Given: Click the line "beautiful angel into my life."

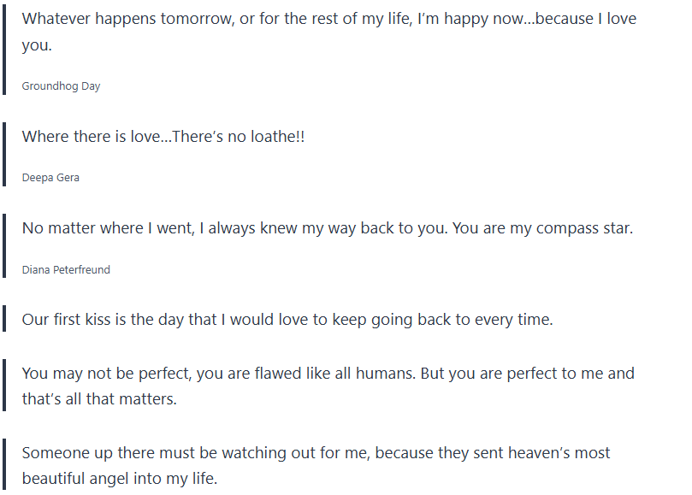Looking at the screenshot, I should [120, 479].
